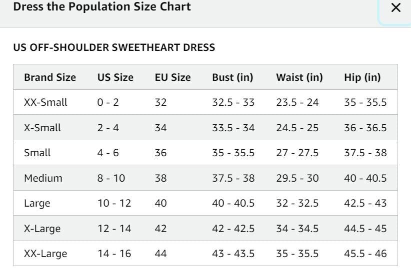Click waist measurement 27 - 27.5
411x276 pixels.
pyautogui.click(x=297, y=153)
